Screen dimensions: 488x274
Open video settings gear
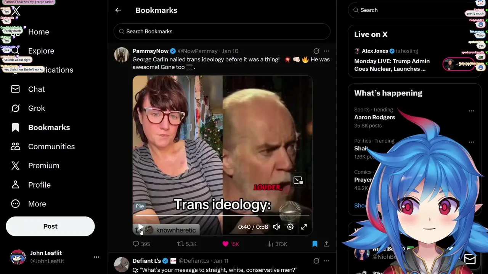pos(290,227)
